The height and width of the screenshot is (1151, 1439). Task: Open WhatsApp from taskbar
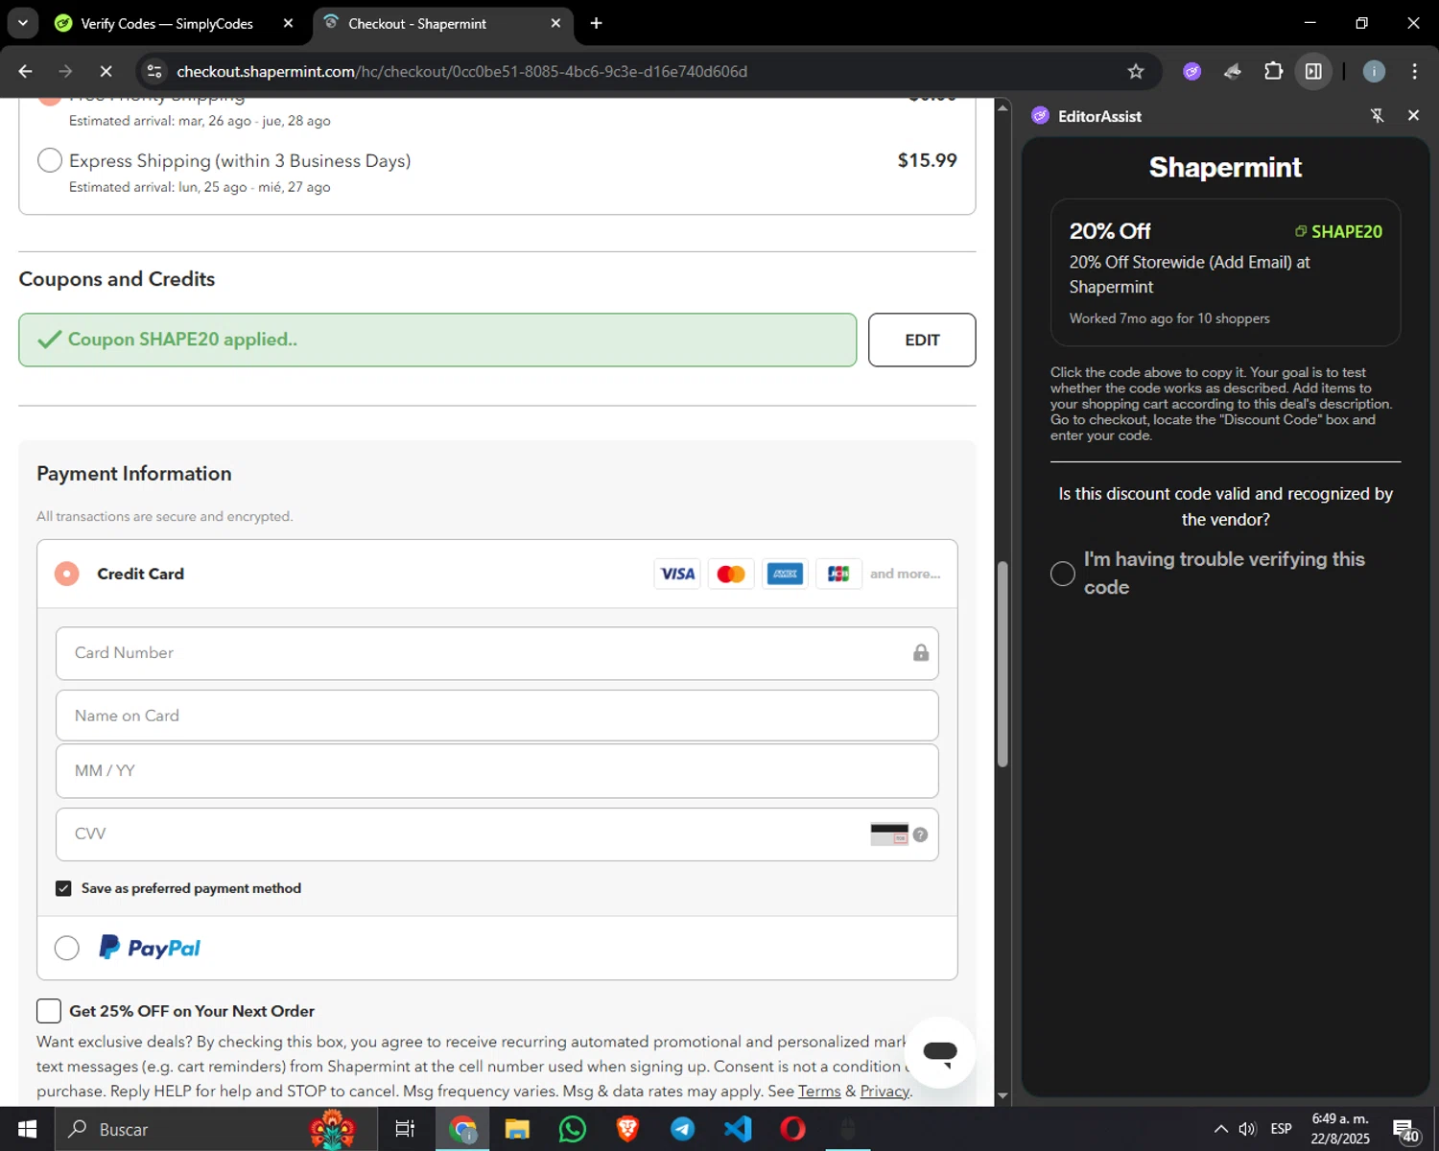573,1129
